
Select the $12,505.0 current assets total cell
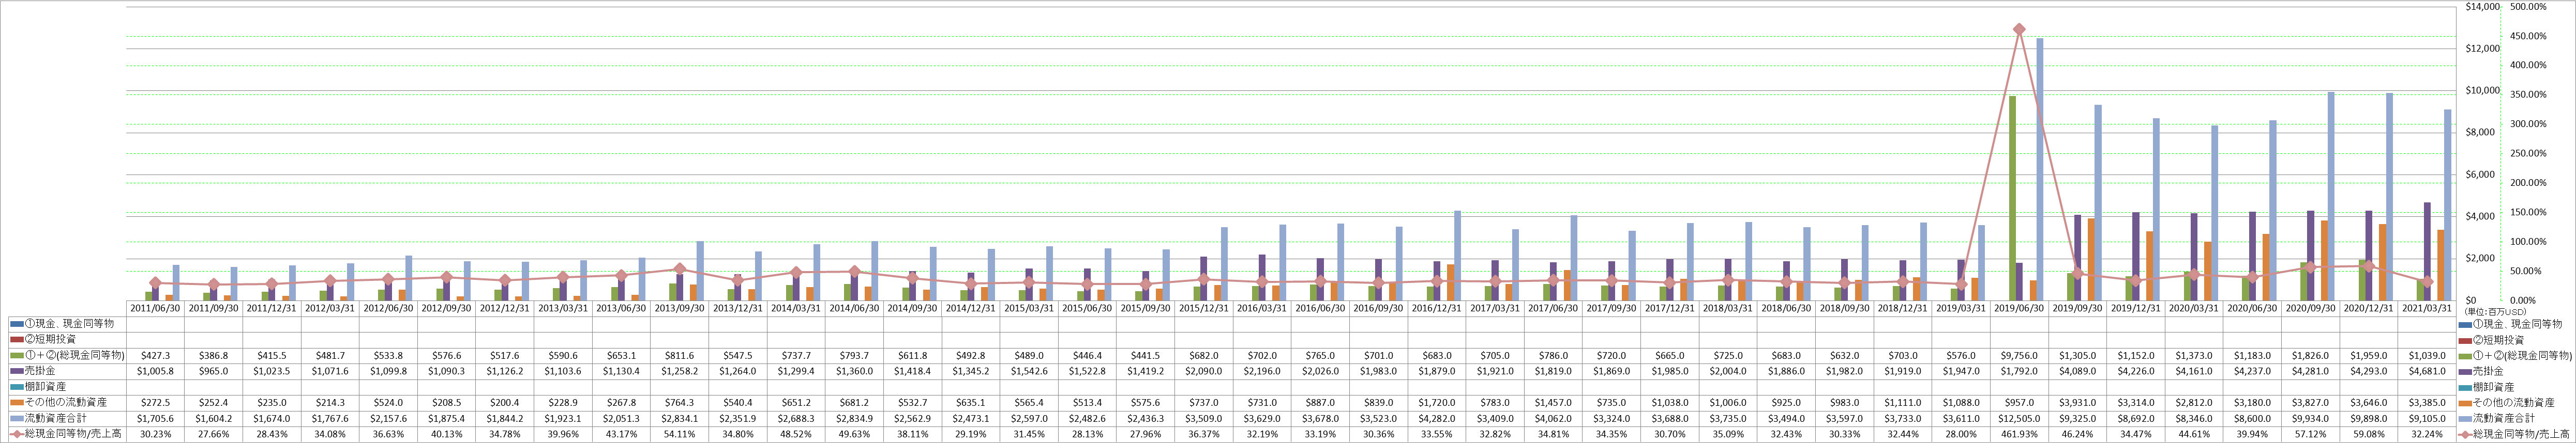click(2020, 419)
